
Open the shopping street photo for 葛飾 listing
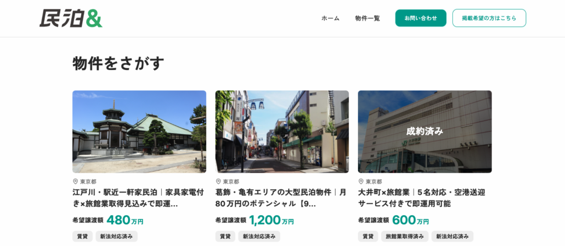[x=282, y=132]
